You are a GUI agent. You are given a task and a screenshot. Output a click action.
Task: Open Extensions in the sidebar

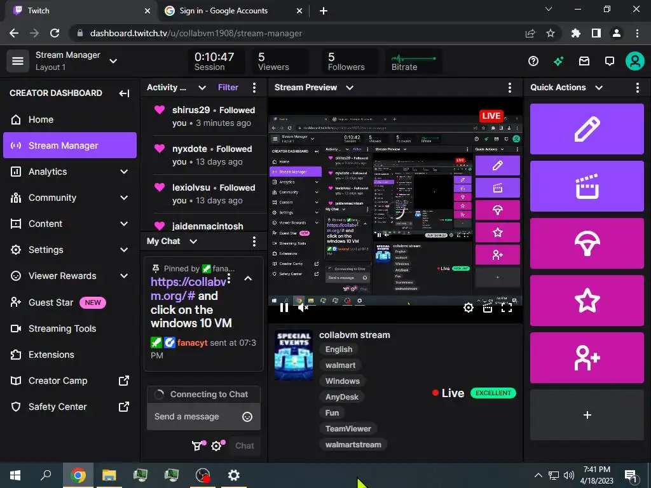pyautogui.click(x=69, y=355)
